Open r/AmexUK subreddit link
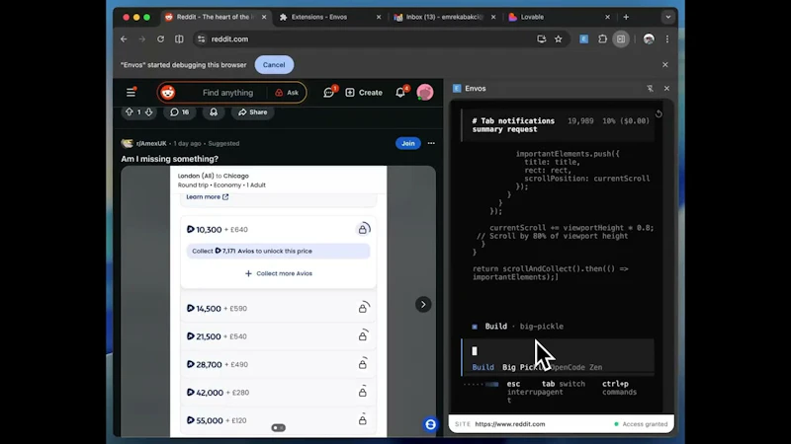The image size is (791, 444). [151, 143]
